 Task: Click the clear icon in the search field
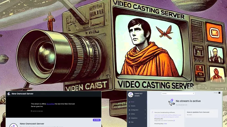[194, 93]
